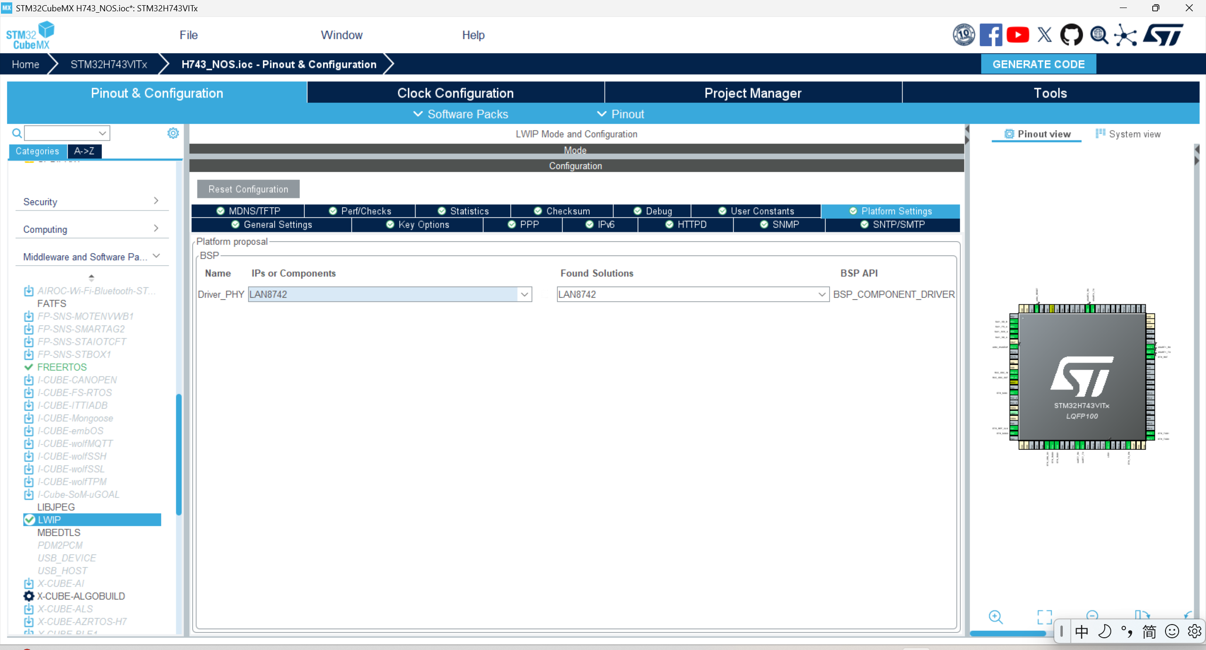Expand the Security category

point(91,202)
